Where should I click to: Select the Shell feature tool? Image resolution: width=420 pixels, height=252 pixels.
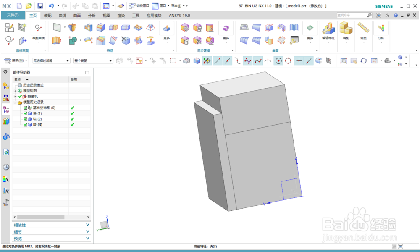(x=88, y=27)
